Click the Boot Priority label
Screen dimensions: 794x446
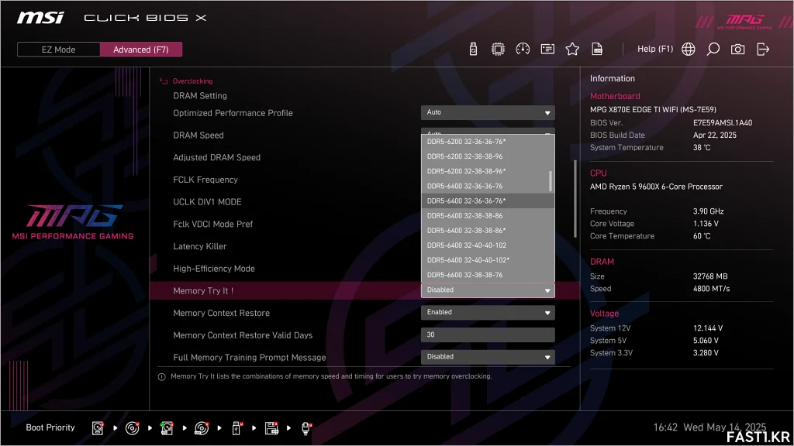tap(50, 427)
